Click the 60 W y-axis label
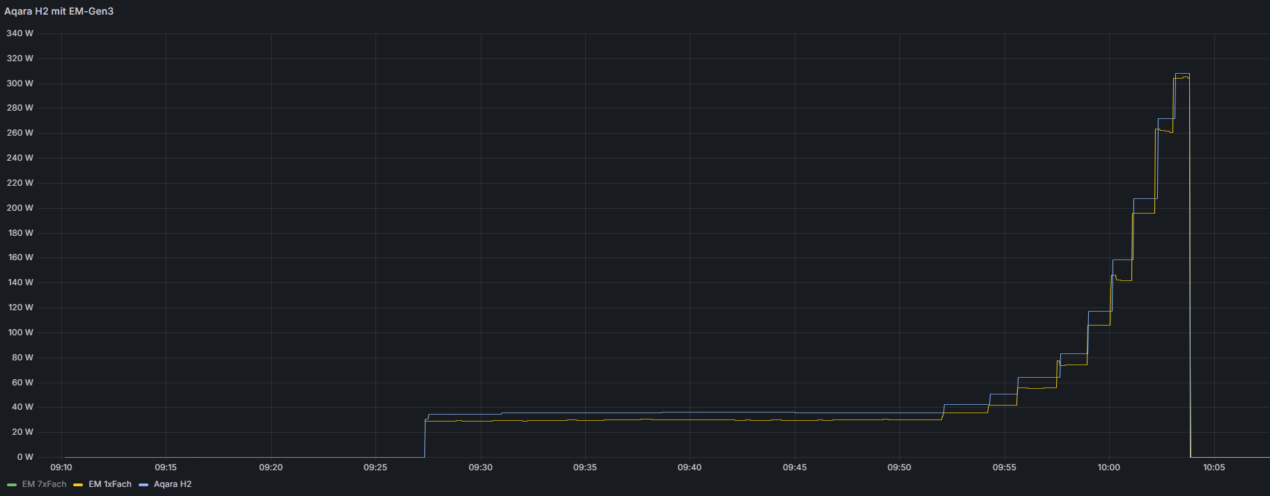 [22, 383]
